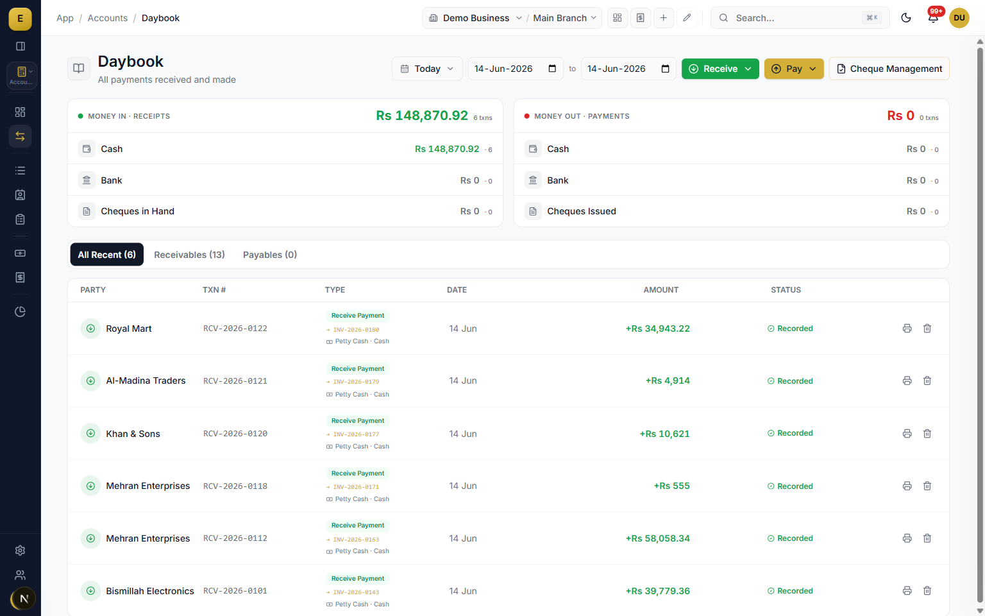The image size is (985, 616).
Task: Open the transactions arrows icon in sidebar
Action: (x=21, y=136)
